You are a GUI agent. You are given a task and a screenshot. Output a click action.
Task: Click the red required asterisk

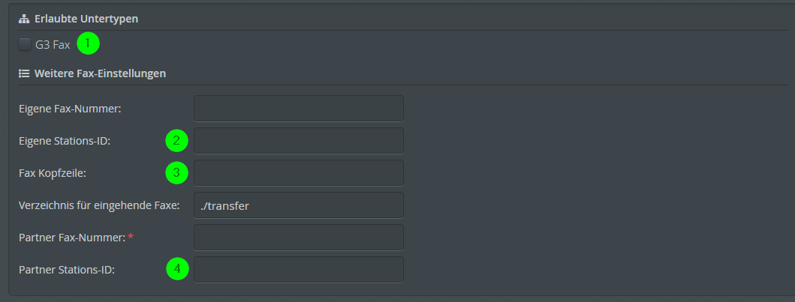tap(131, 237)
